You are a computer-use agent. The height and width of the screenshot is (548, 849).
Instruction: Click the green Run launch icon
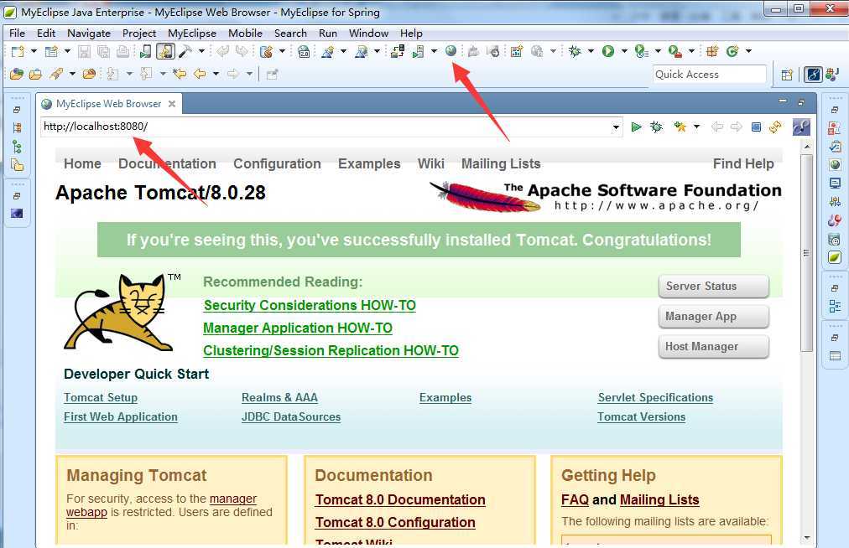(x=608, y=51)
